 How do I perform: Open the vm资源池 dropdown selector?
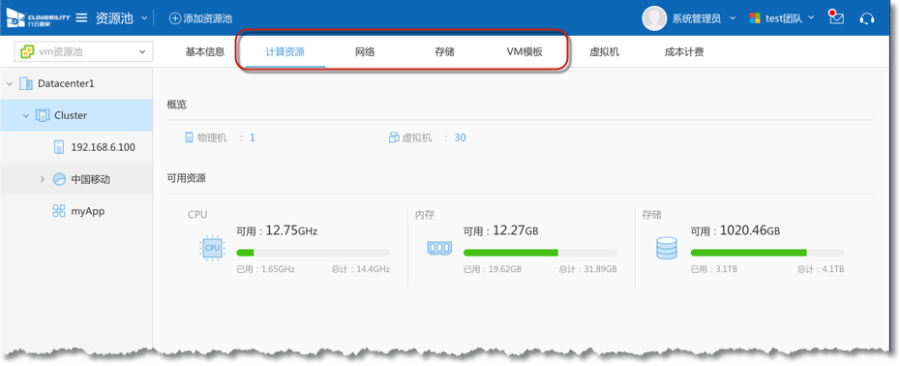83,51
